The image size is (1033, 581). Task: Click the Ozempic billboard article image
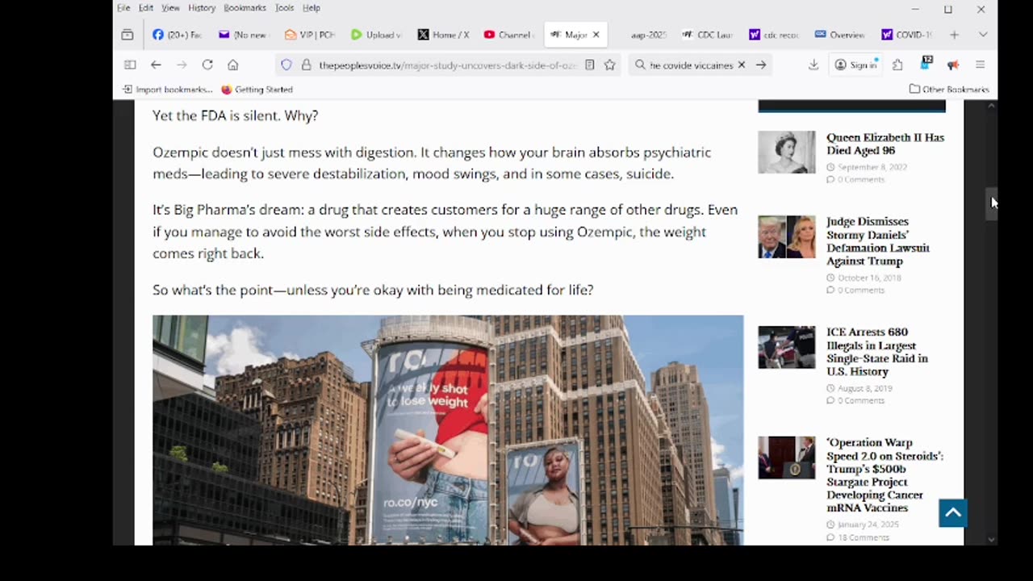click(x=448, y=430)
